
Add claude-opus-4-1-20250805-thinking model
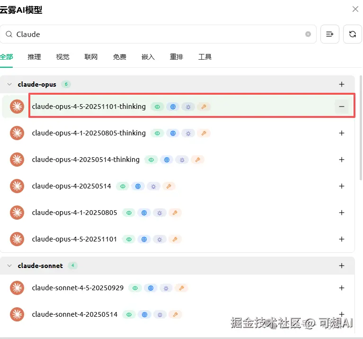tap(342, 133)
